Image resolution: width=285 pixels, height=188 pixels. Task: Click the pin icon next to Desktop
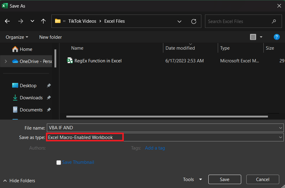49,86
